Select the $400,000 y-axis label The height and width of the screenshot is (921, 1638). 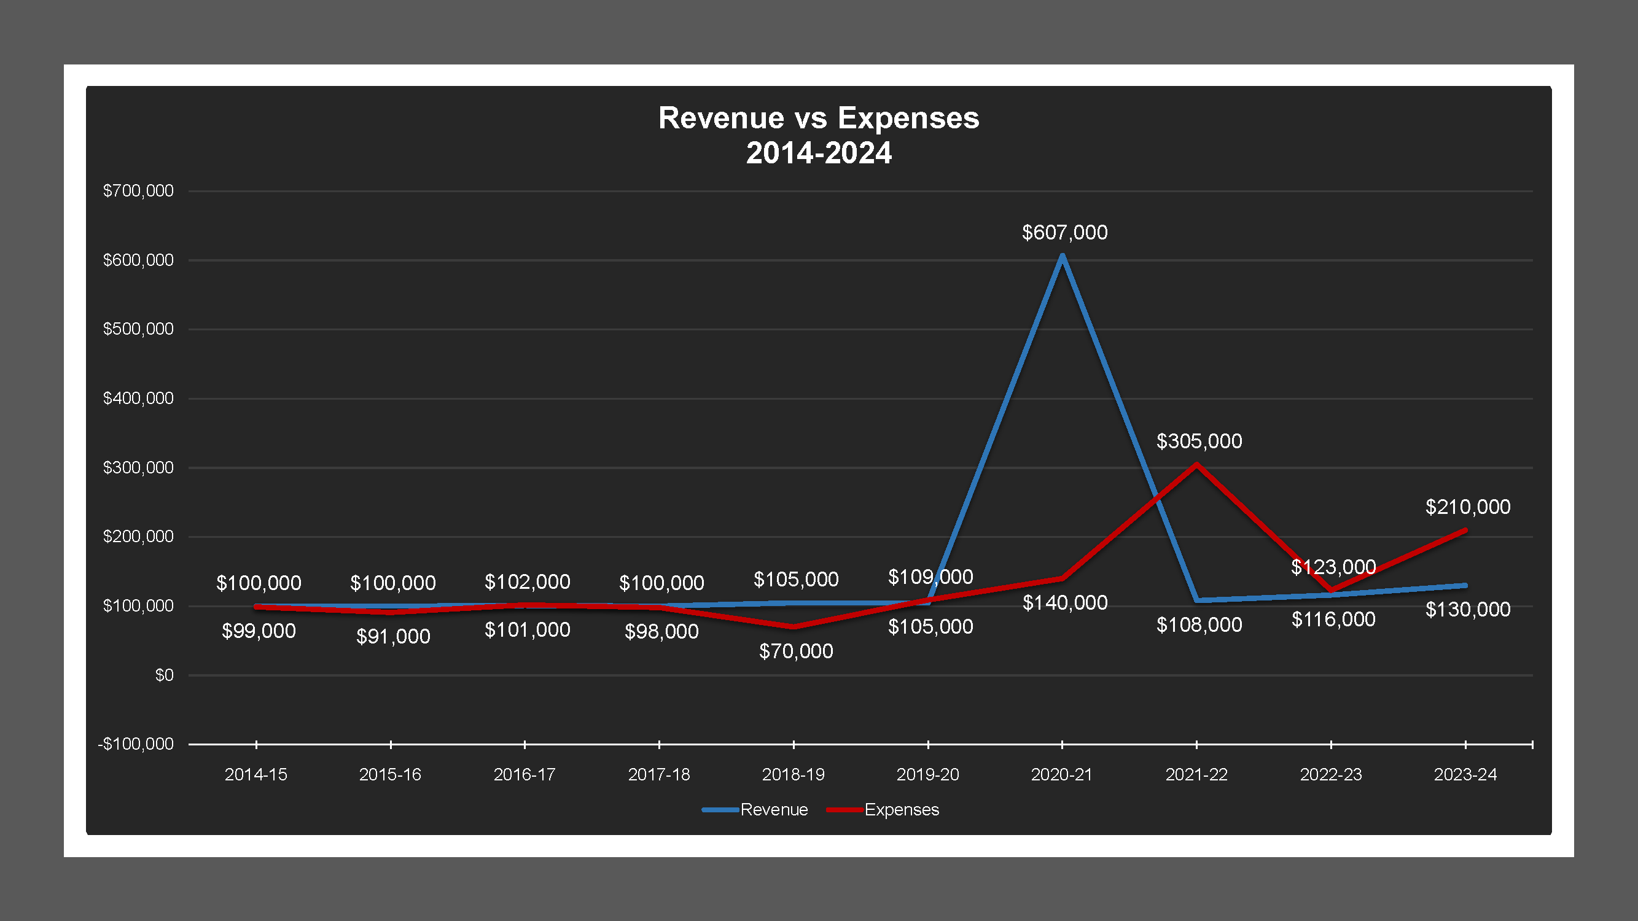138,398
